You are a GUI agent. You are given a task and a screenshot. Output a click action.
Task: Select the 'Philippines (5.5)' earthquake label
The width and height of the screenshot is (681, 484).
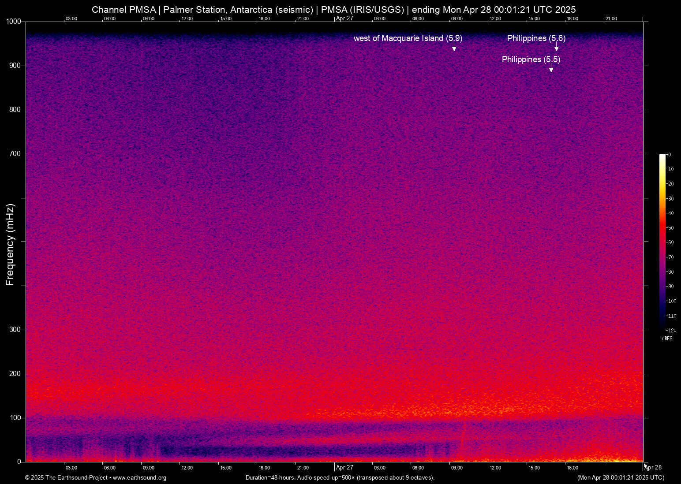point(531,60)
